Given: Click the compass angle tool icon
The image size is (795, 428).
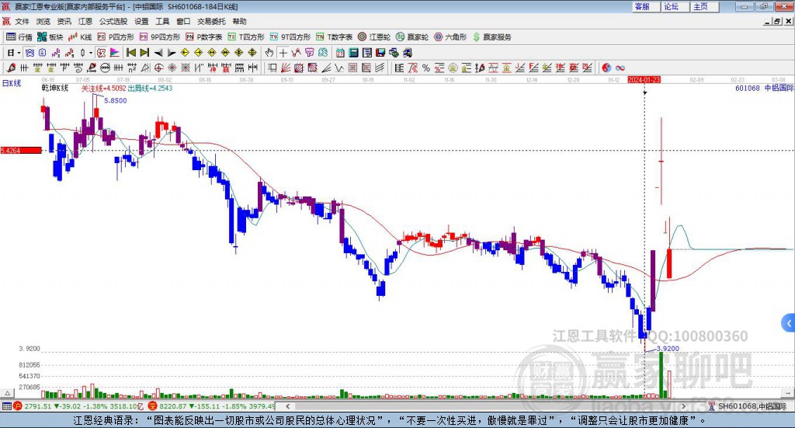Looking at the screenshot, I should 145,68.
